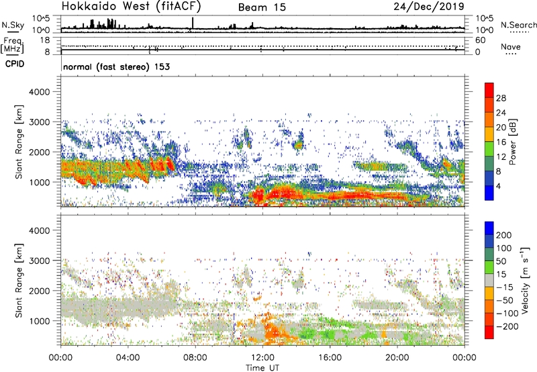This screenshot has height=372, width=537.
Task: Click the 12:00 time tick label
Action: [262, 358]
